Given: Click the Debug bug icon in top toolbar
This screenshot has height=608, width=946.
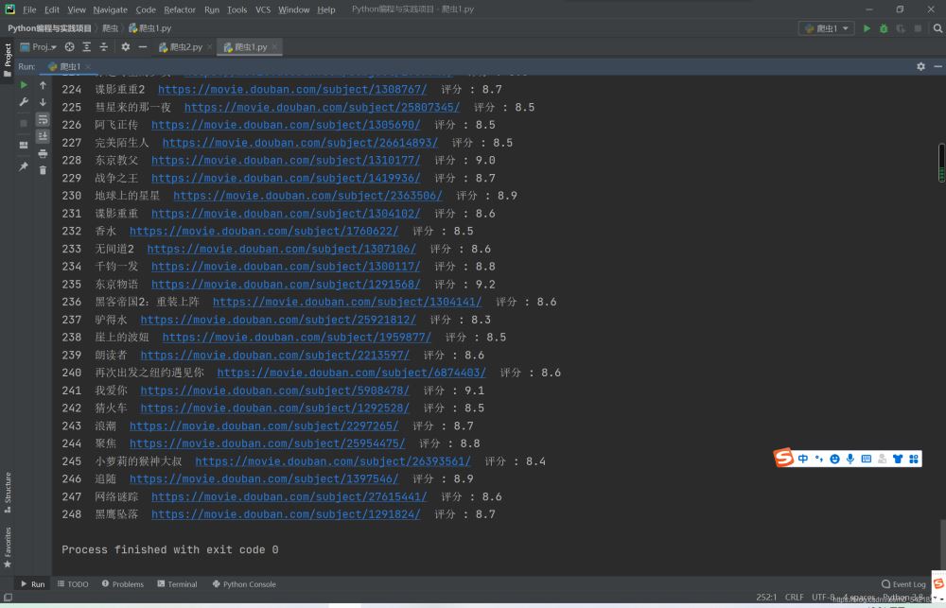Looking at the screenshot, I should coord(884,28).
